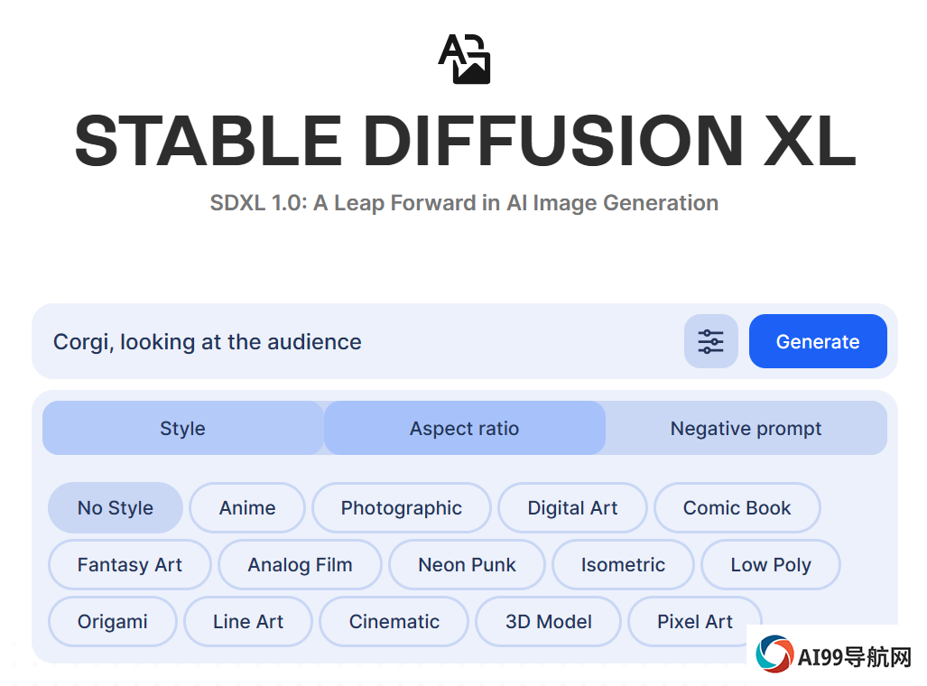Choose the Comic Book style
The width and height of the screenshot is (927, 686).
tap(737, 508)
